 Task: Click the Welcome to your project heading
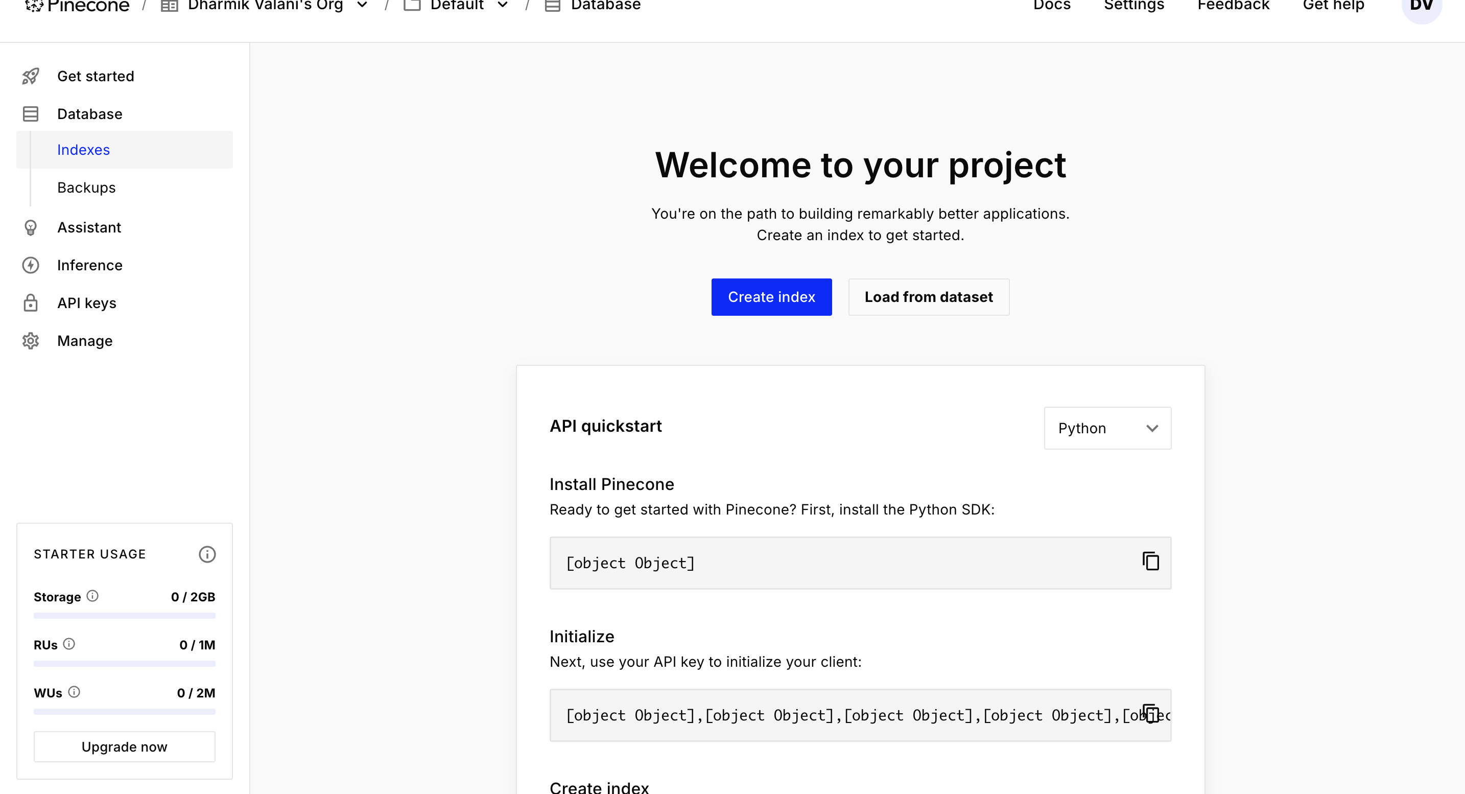(861, 165)
